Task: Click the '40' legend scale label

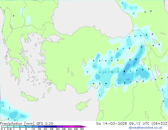Action: pyautogui.click(x=70, y=129)
